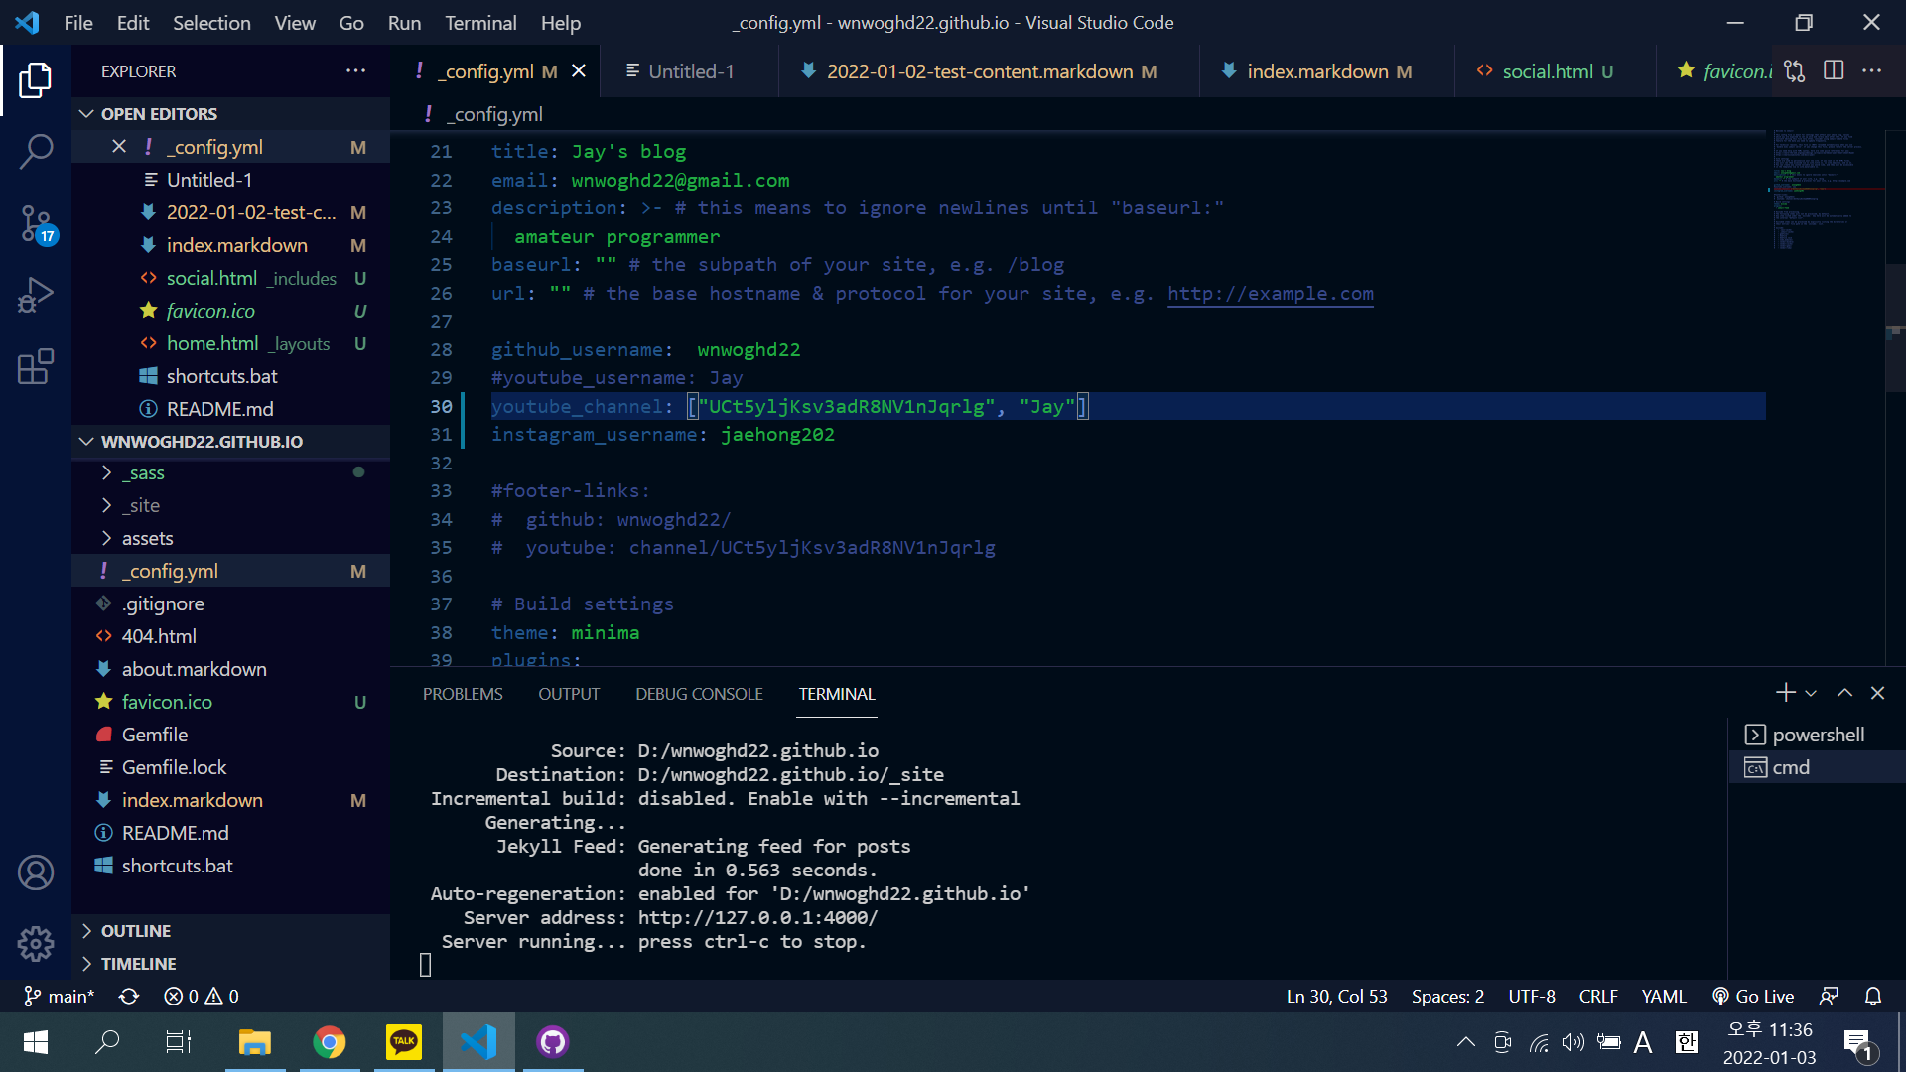The image size is (1906, 1072).
Task: Toggle the TIMELINE section open
Action: tap(137, 964)
